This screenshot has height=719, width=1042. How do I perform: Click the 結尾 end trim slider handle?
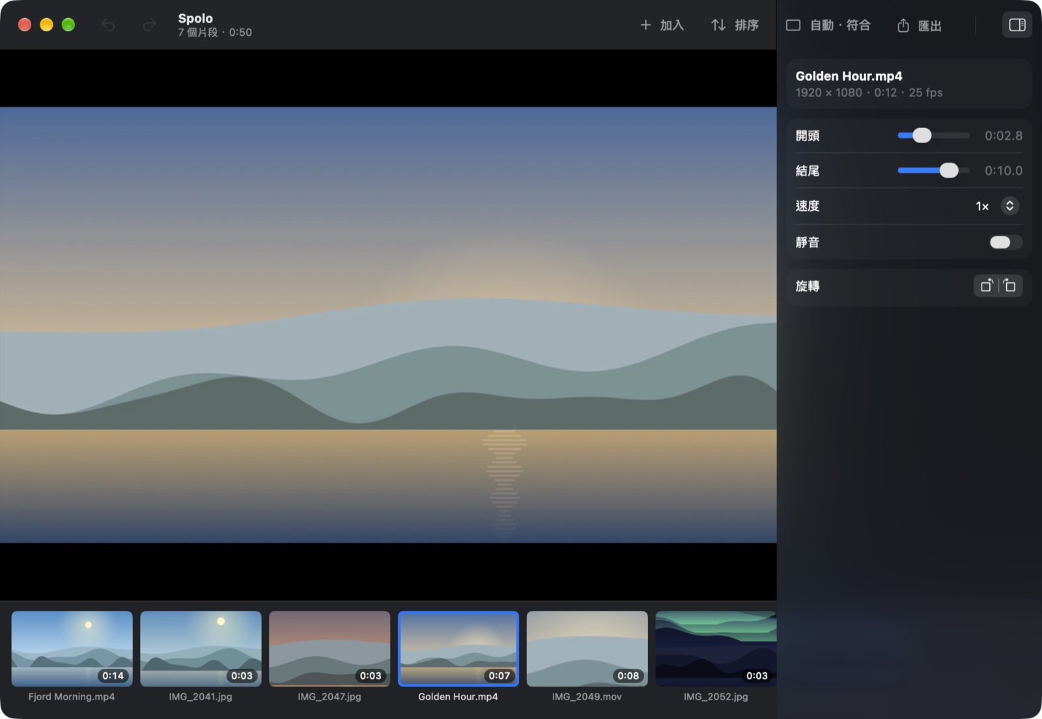949,170
